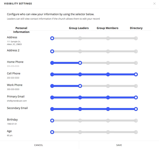Set Age visibility to Group Members
This screenshot has width=159, height=149.
point(108,132)
